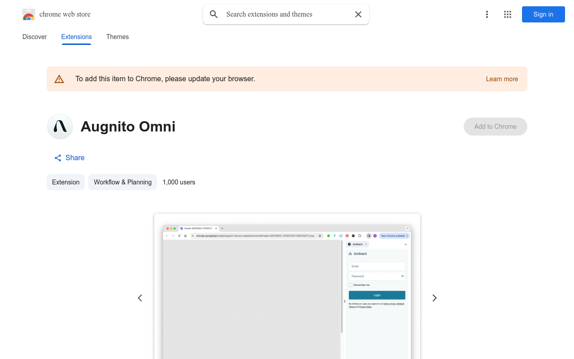This screenshot has width=574, height=359.
Task: Open the Workflow & Planning category
Action: (x=122, y=182)
